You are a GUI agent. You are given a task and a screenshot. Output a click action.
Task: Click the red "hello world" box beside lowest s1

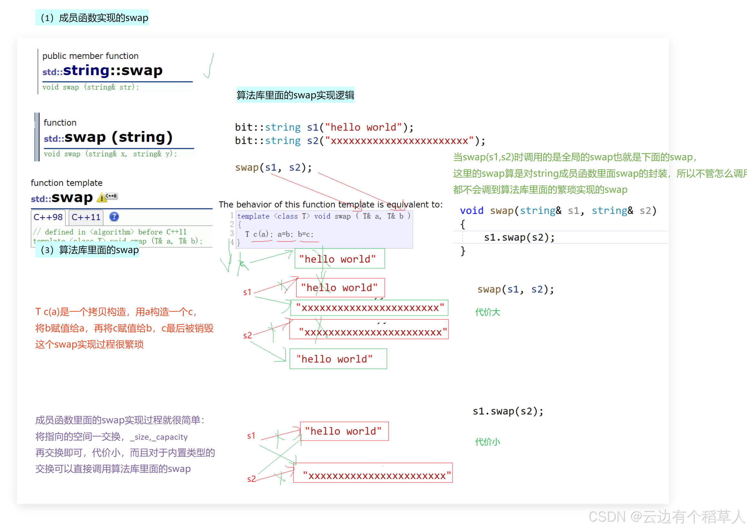click(344, 431)
